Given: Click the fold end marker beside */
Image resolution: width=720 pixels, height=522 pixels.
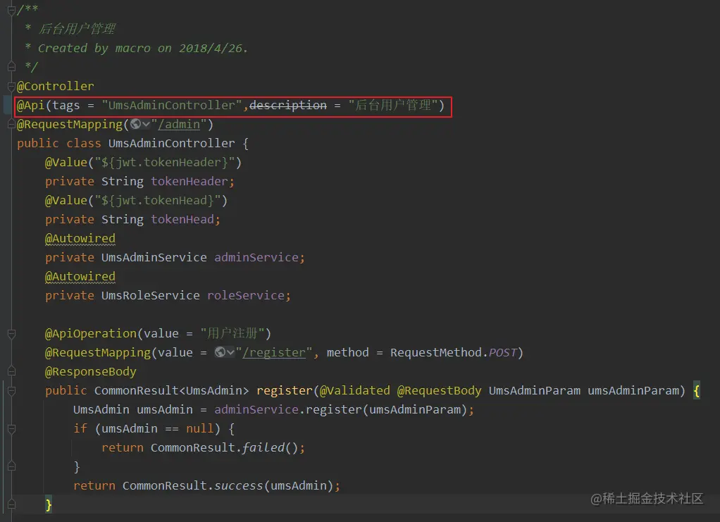Looking at the screenshot, I should [x=11, y=67].
